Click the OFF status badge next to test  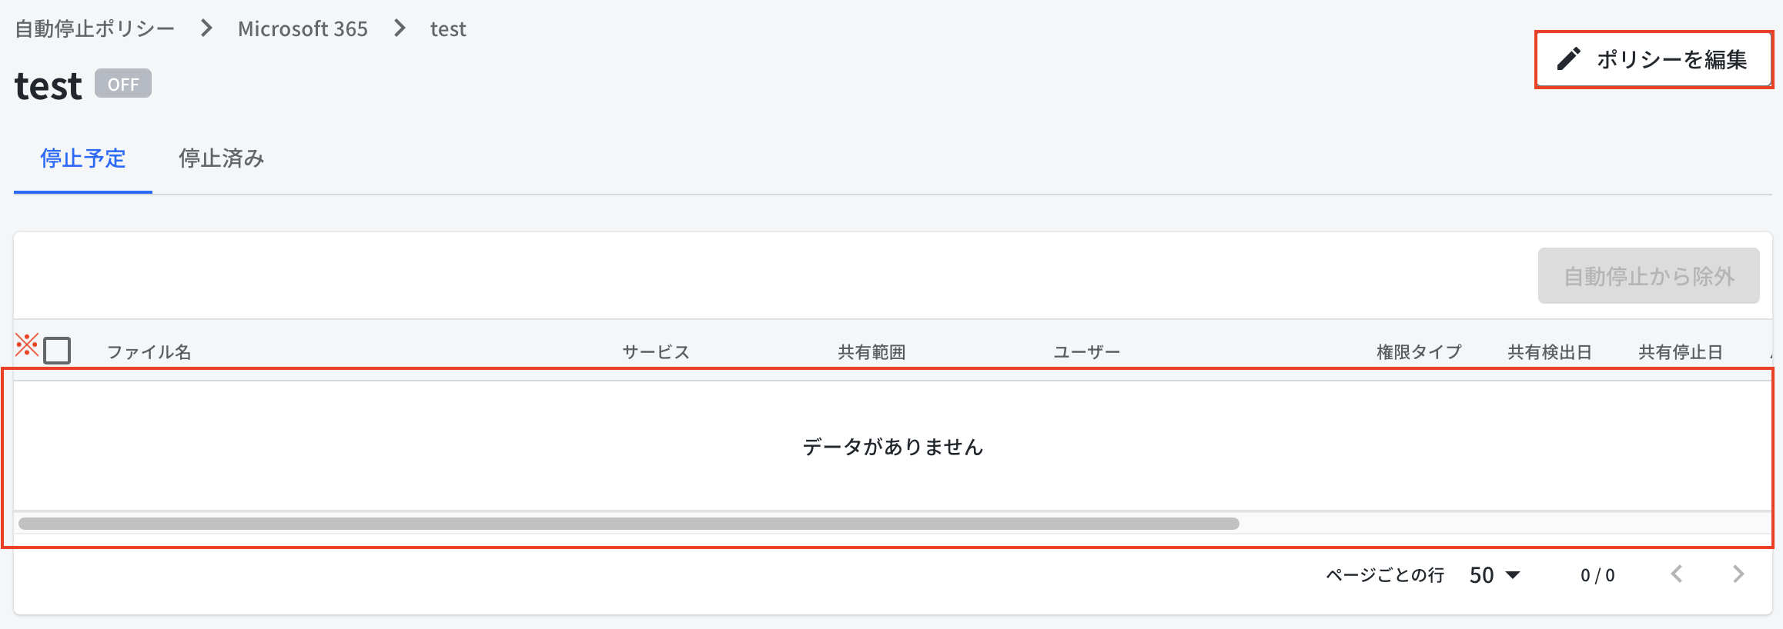click(123, 84)
